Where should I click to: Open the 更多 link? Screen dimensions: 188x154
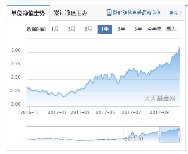(x=175, y=13)
